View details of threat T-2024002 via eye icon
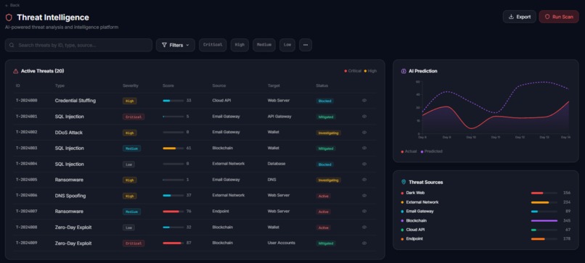 [x=364, y=133]
